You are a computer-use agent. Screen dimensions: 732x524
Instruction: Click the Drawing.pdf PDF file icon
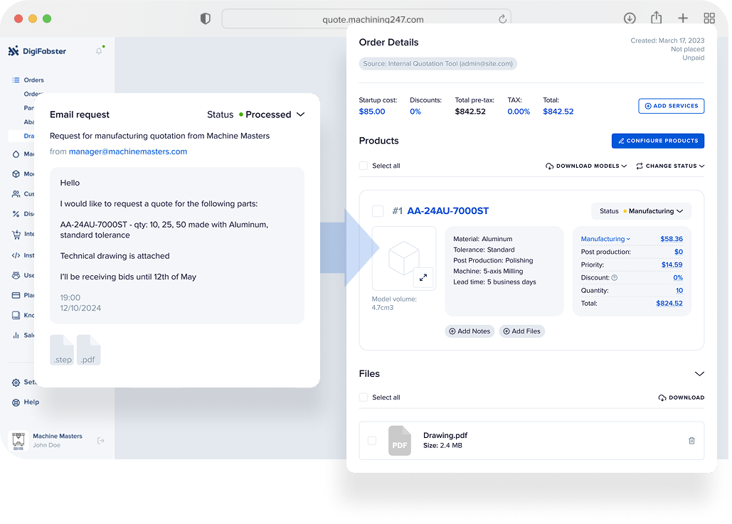(x=400, y=441)
